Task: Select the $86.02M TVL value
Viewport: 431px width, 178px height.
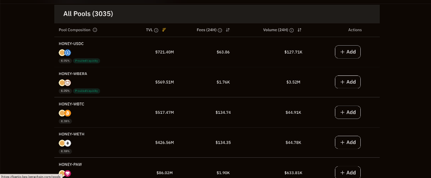Action: point(165,173)
